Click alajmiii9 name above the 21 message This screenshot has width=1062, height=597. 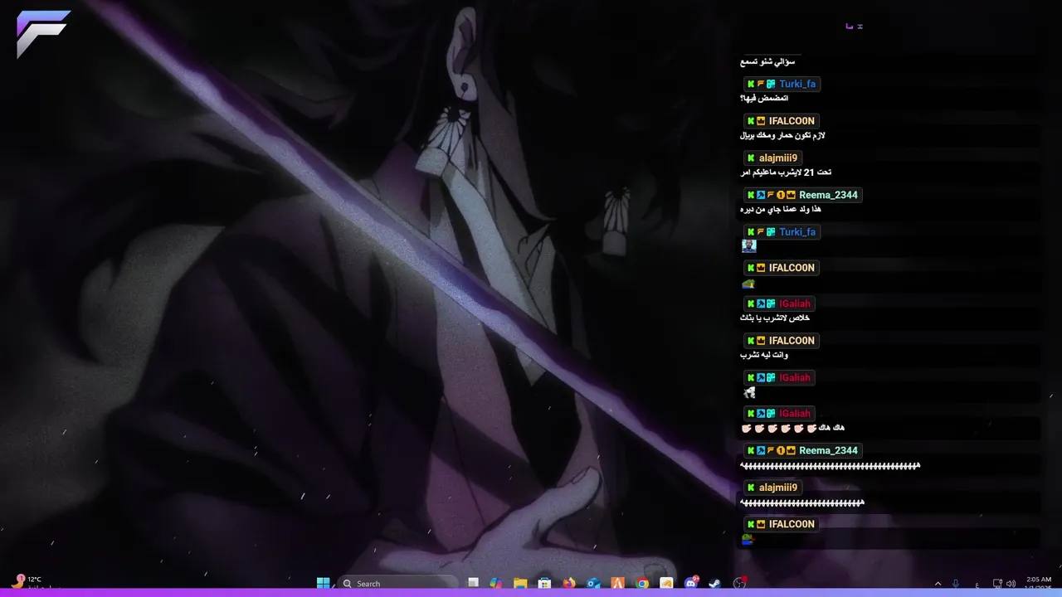pyautogui.click(x=778, y=158)
